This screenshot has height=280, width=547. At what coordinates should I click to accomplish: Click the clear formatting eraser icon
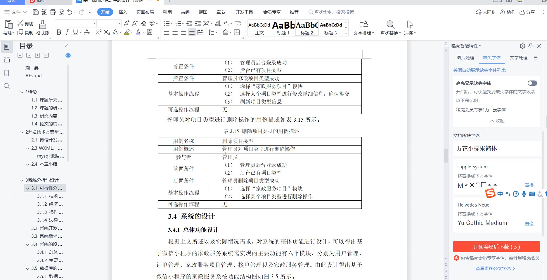143,23
